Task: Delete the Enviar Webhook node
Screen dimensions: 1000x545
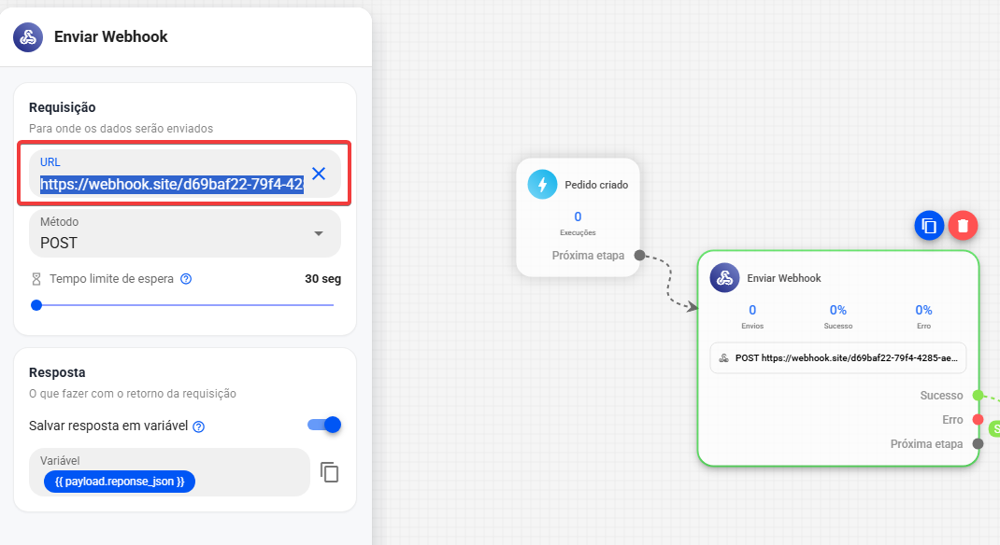Action: [963, 226]
